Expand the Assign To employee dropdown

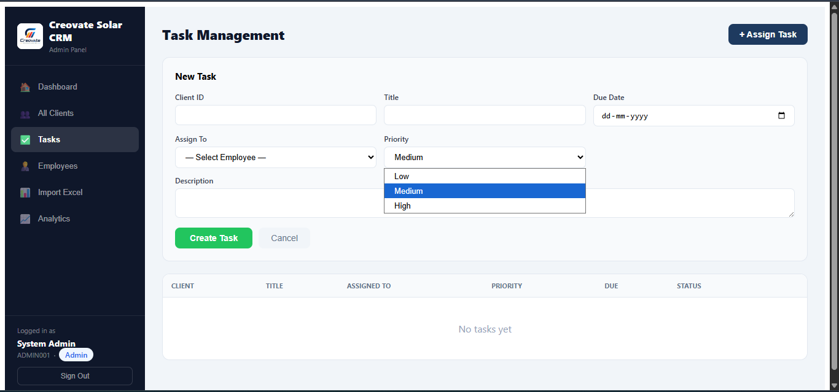(276, 157)
